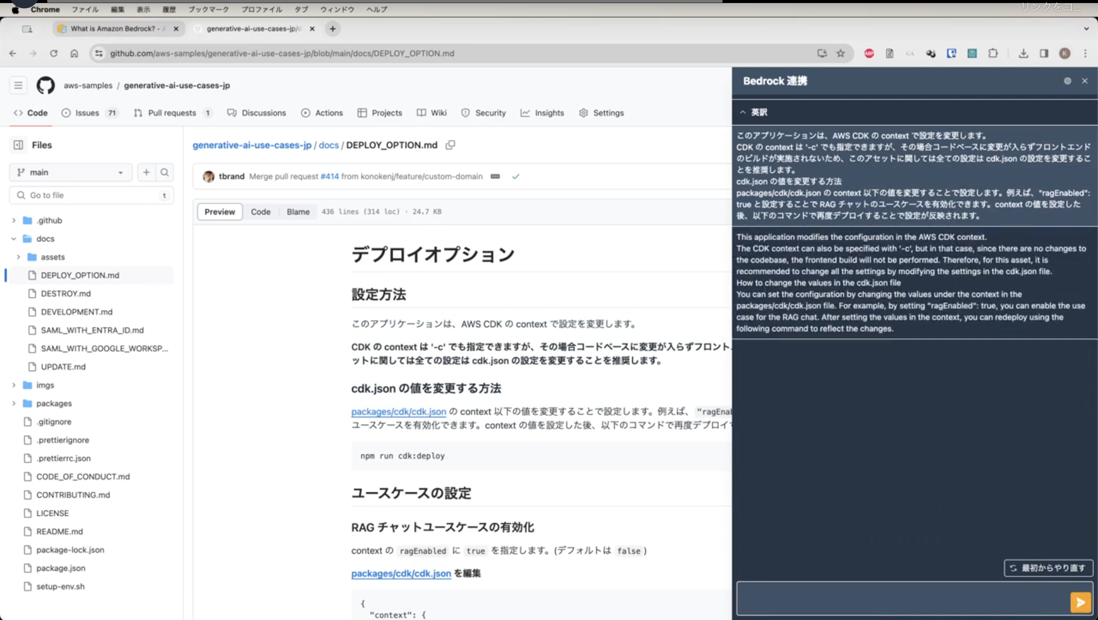Send a message in the Bedrock chat
Screen dimensions: 1098x620
click(x=1080, y=602)
